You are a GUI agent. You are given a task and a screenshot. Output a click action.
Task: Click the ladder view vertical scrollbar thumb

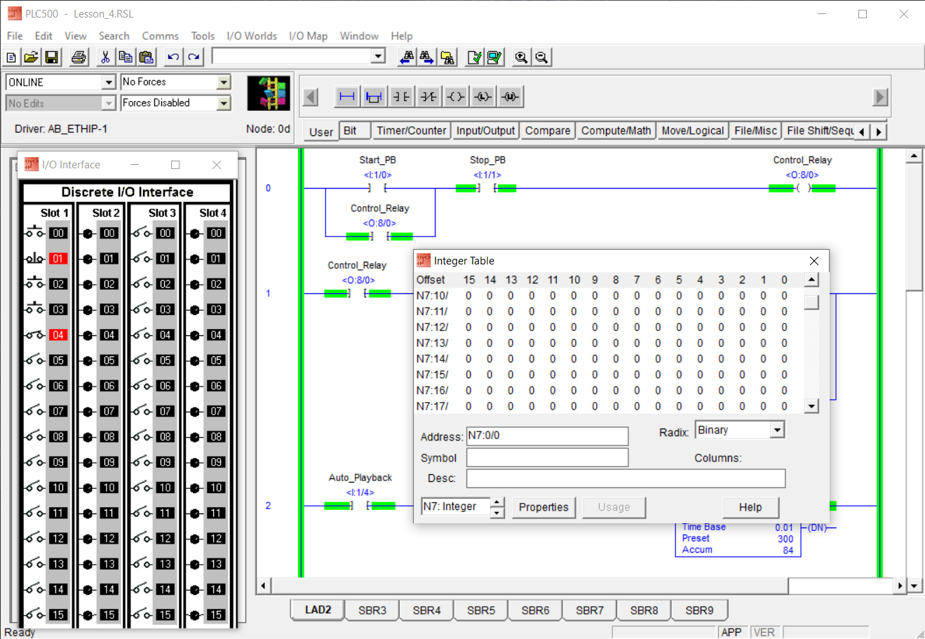pos(914,227)
